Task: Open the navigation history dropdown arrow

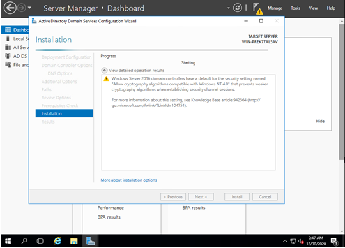Action: [x=29, y=8]
